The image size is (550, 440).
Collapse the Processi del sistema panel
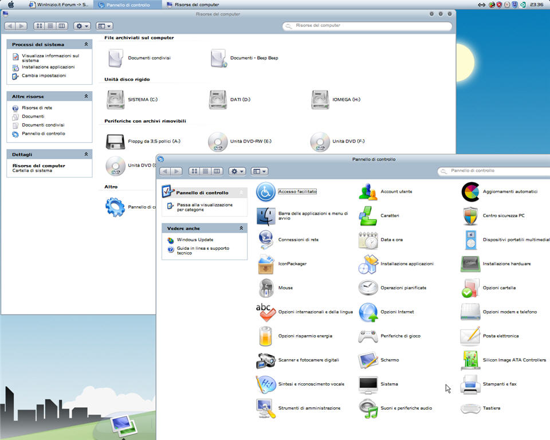point(86,44)
